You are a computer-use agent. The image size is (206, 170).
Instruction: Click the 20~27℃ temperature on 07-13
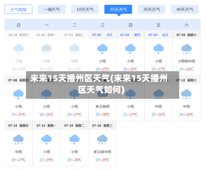coord(19,160)
